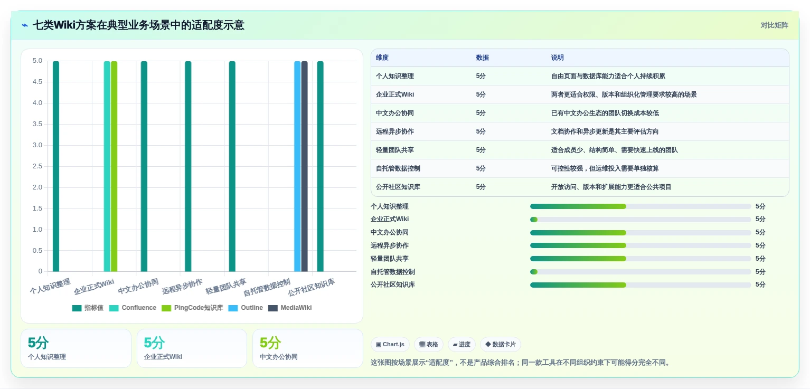Click the 个人知识整理 progress bar
Image resolution: width=810 pixels, height=389 pixels.
[x=641, y=206]
